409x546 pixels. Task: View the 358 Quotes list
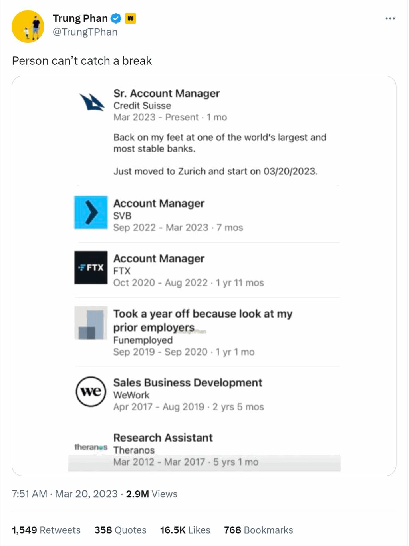(x=120, y=530)
